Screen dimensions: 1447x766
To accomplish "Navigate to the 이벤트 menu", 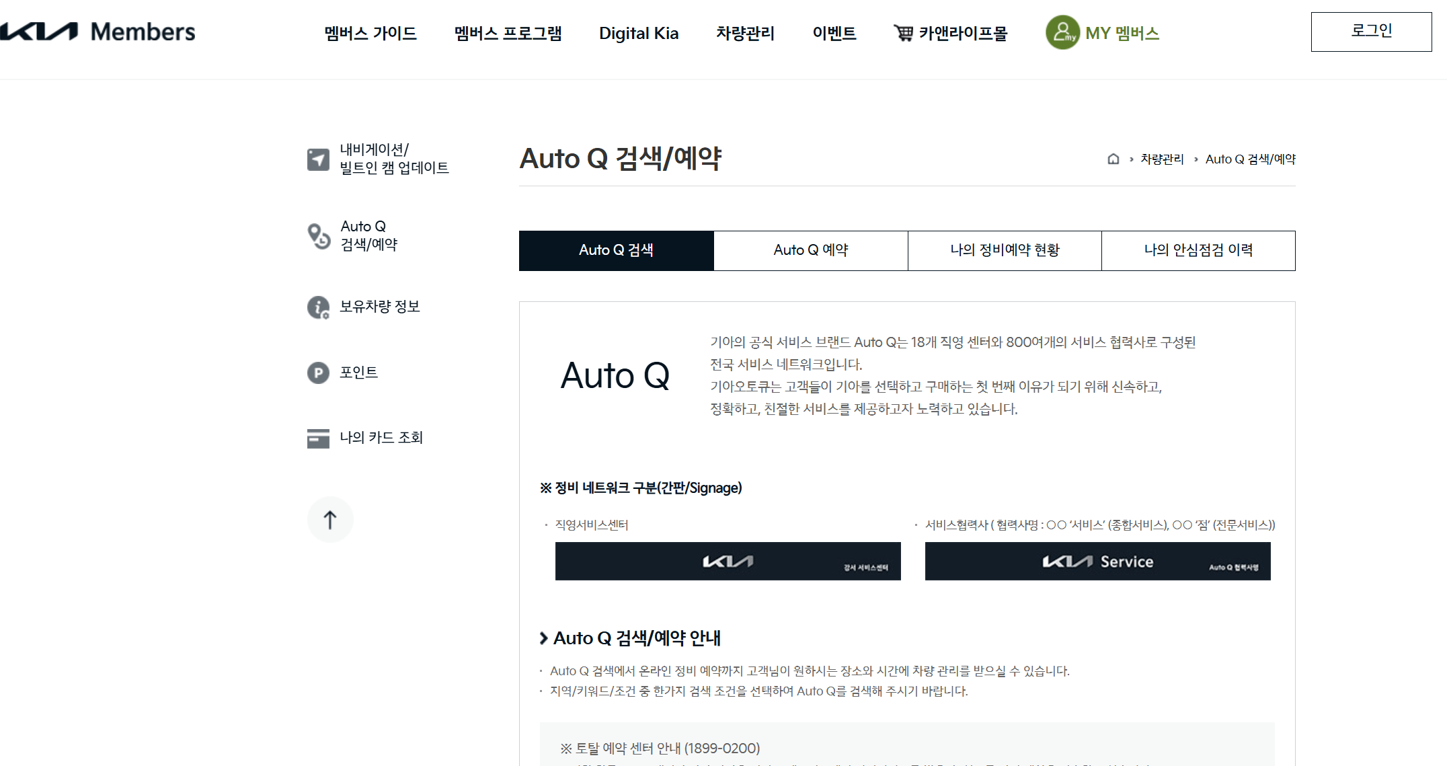I will 834,32.
